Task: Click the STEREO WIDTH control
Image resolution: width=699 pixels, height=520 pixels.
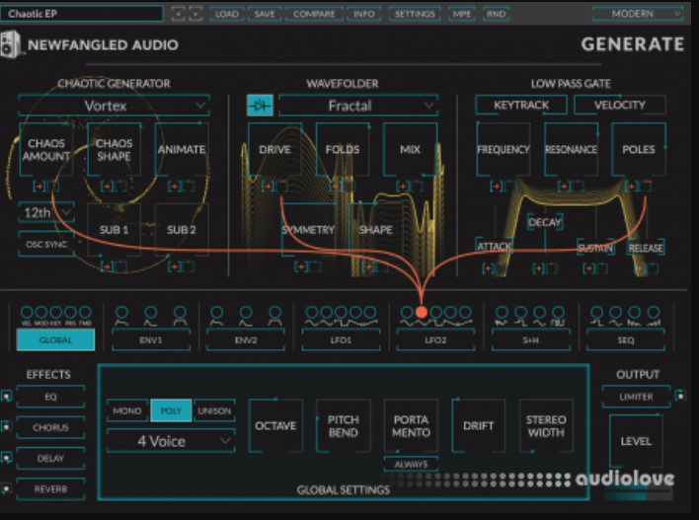Action: 546,425
